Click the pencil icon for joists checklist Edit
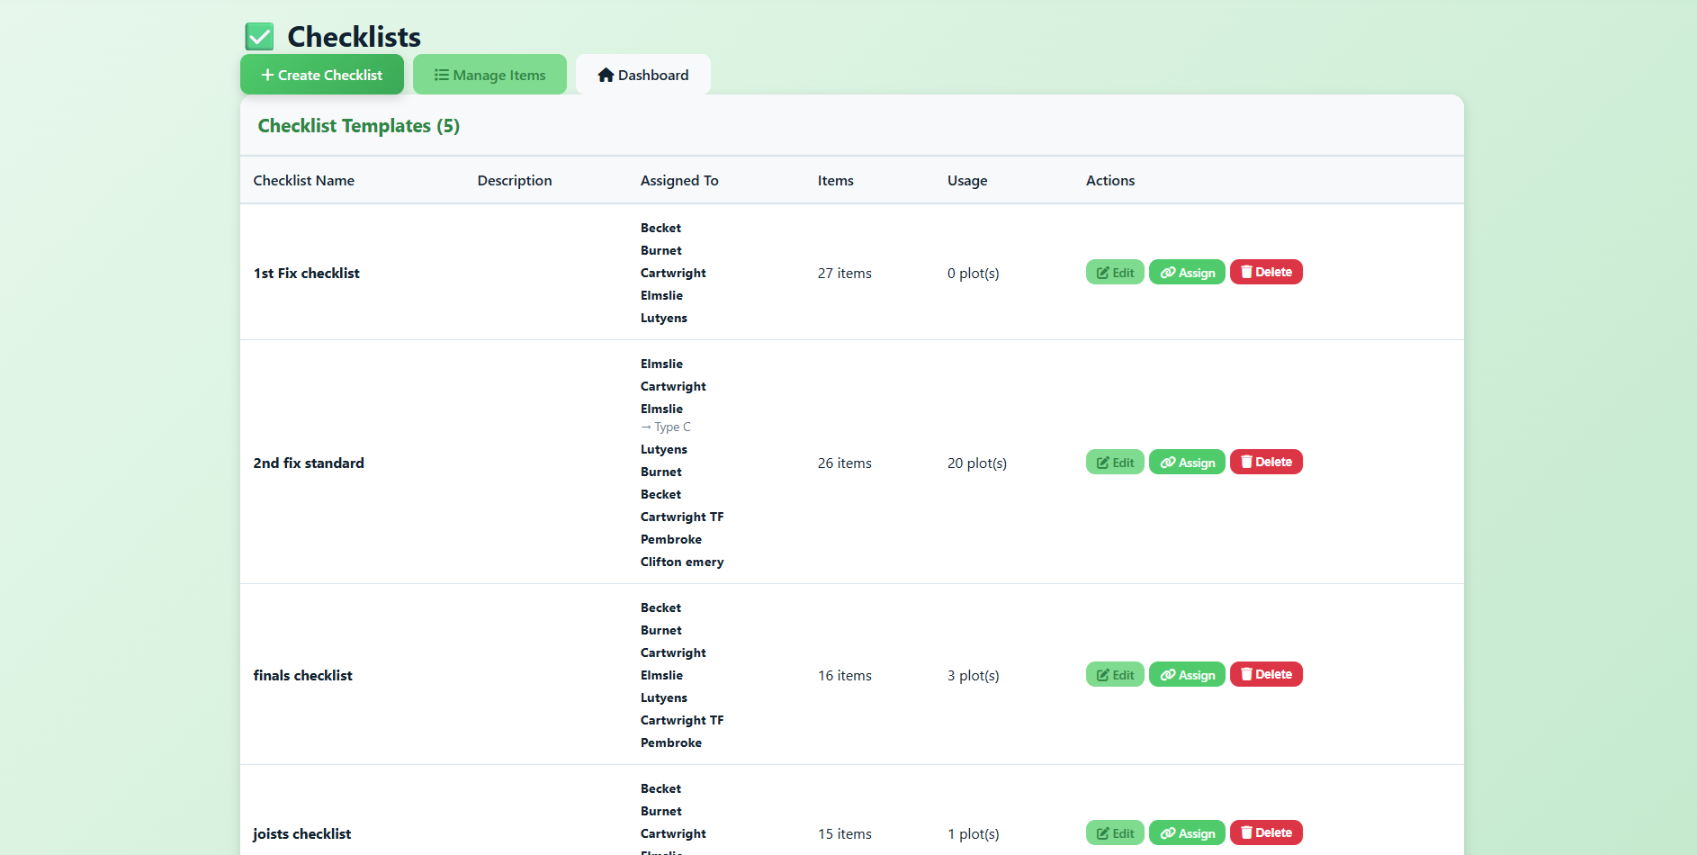The width and height of the screenshot is (1697, 855). [x=1105, y=832]
